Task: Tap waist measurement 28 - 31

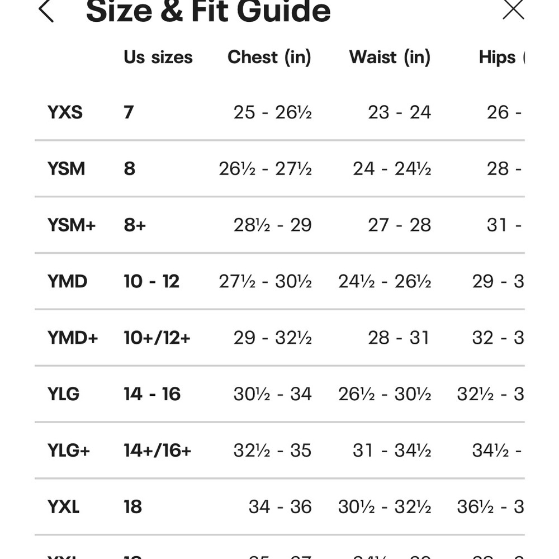Action: [x=399, y=338]
